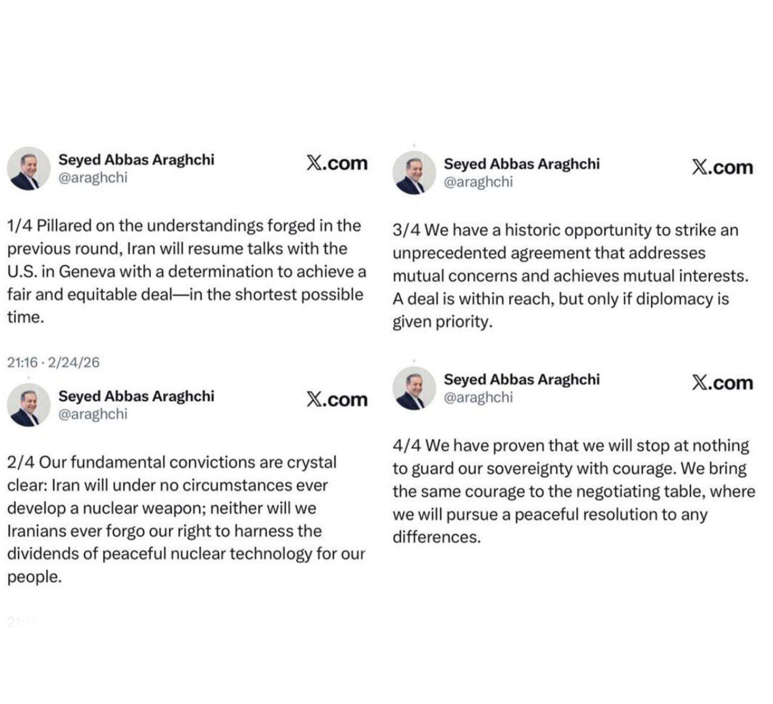Screen dimensions: 773x704
Task: Click the X.com logo on the 1/4 tweet
Action: click(x=336, y=163)
